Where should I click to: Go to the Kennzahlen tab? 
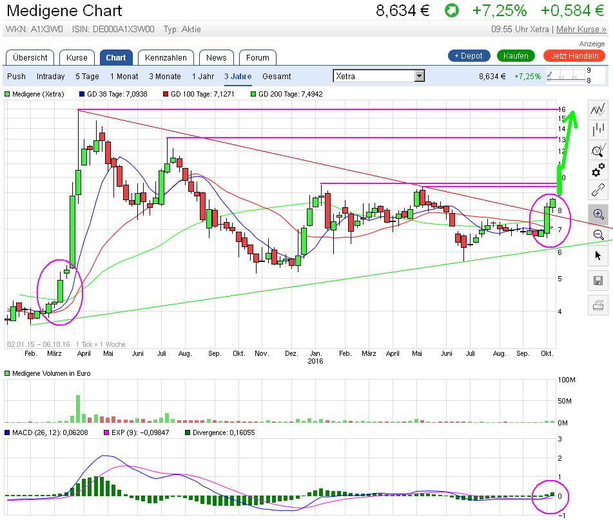click(166, 58)
